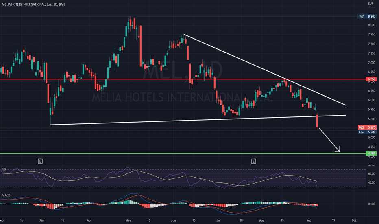Click the Low 5.200 price label

point(367,132)
